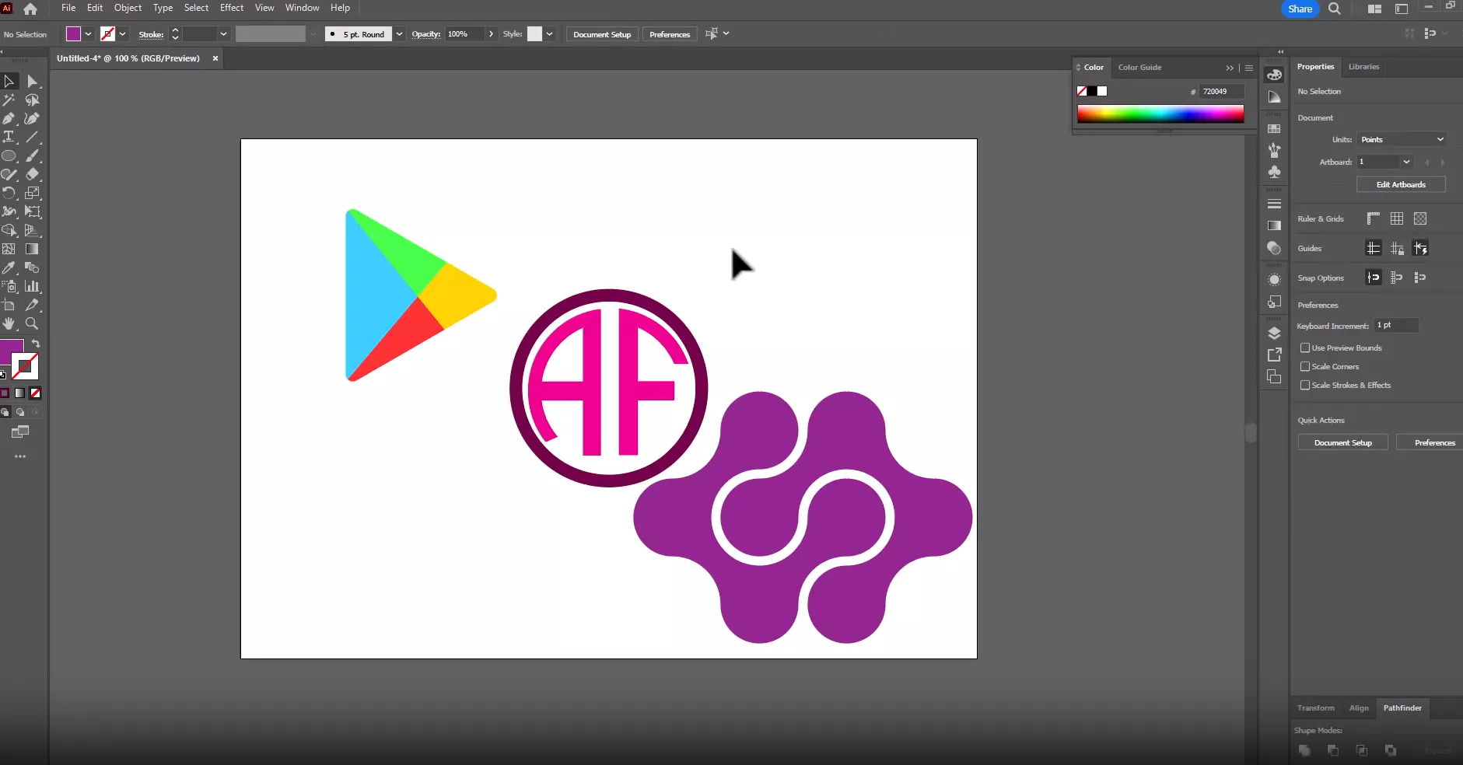Choose the Eraser tool

click(32, 174)
